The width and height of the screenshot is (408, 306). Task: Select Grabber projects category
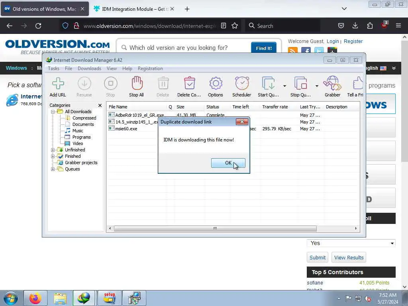pos(81,163)
